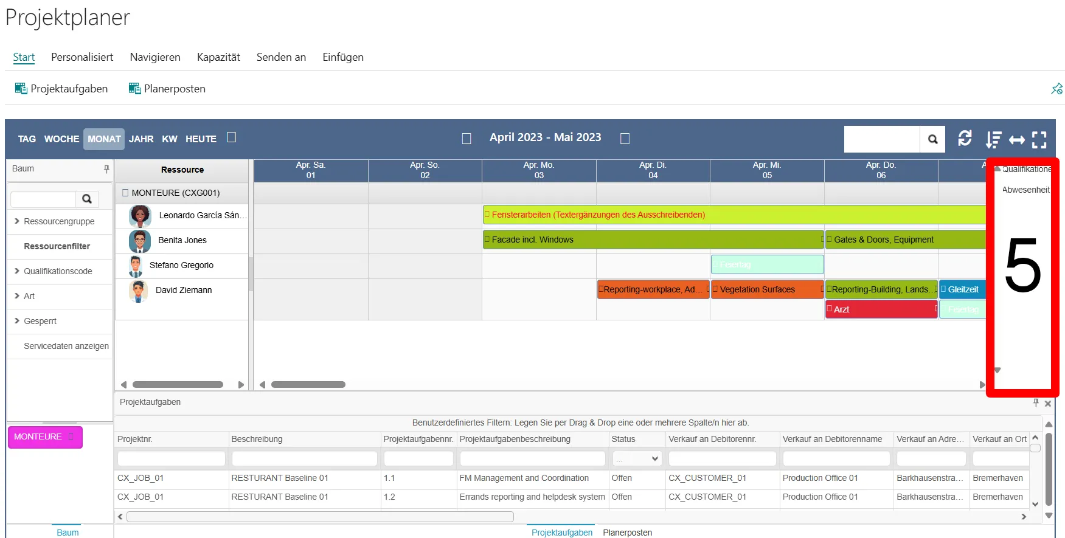The width and height of the screenshot is (1065, 538).
Task: Click the Gantt horizontal scrollbar thumb
Action: (x=308, y=384)
